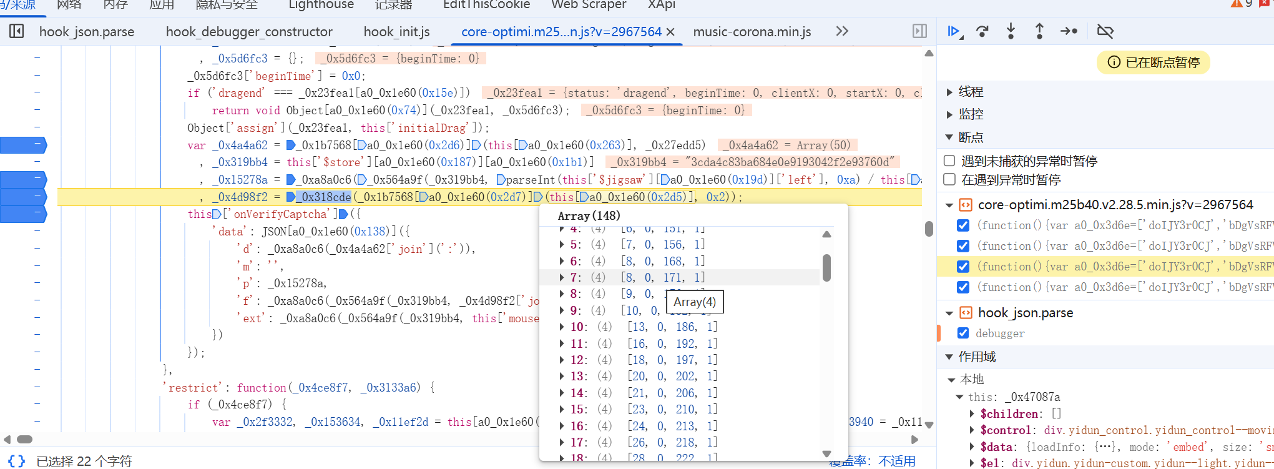This screenshot has width=1274, height=469.
Task: Switch to music-corona.min.js tab
Action: tap(752, 32)
